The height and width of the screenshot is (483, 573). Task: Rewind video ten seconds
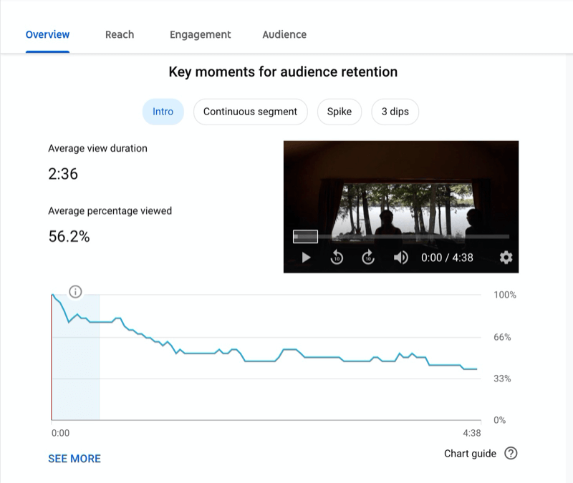coord(337,258)
